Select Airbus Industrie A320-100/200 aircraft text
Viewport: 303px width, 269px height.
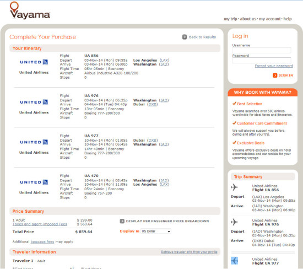111,73
